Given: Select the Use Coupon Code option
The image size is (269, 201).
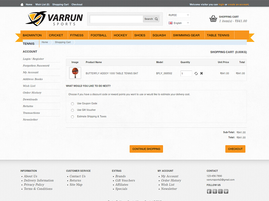Looking at the screenshot, I should click(x=72, y=104).
